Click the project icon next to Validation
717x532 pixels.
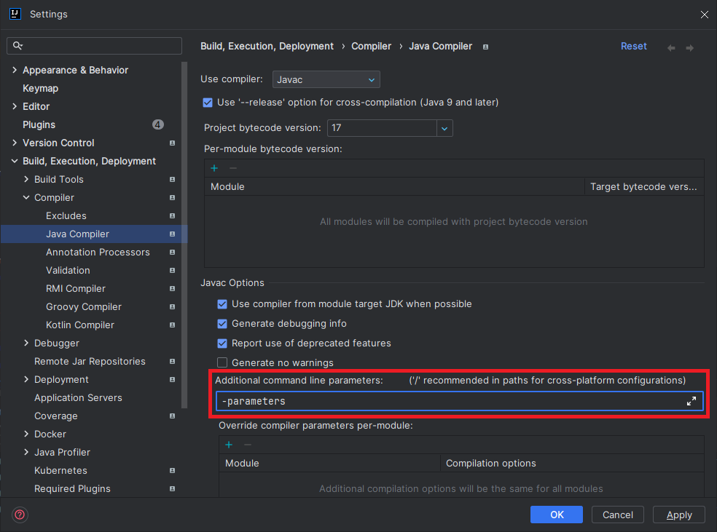coord(173,270)
